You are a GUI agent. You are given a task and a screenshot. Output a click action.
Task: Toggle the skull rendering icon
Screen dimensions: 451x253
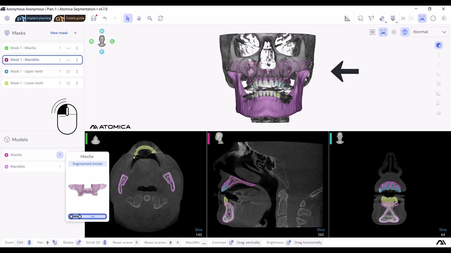[405, 32]
